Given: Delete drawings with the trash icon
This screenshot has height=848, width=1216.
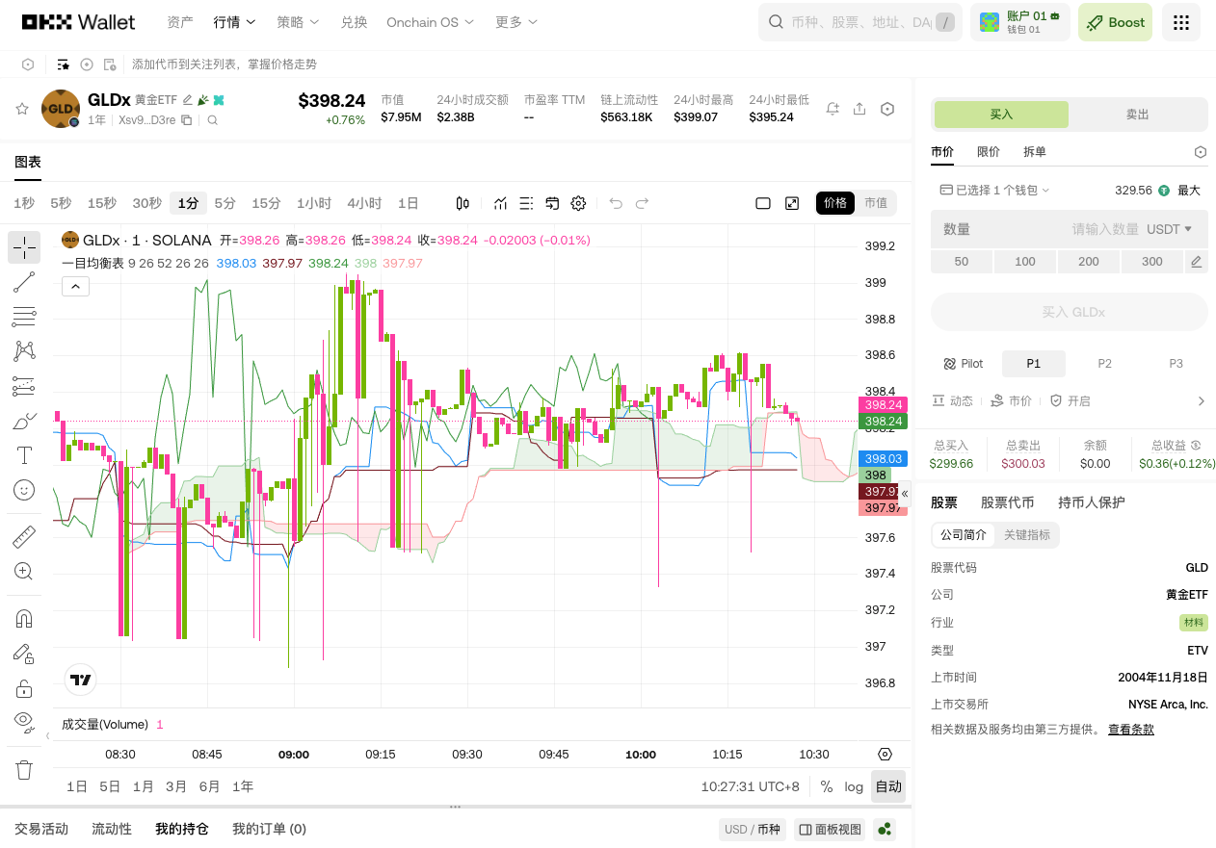Looking at the screenshot, I should point(24,769).
